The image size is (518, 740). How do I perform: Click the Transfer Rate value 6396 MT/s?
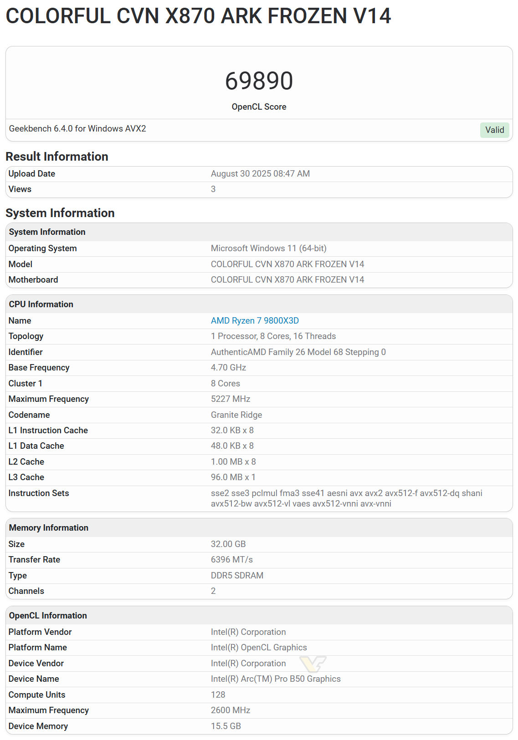(x=232, y=560)
